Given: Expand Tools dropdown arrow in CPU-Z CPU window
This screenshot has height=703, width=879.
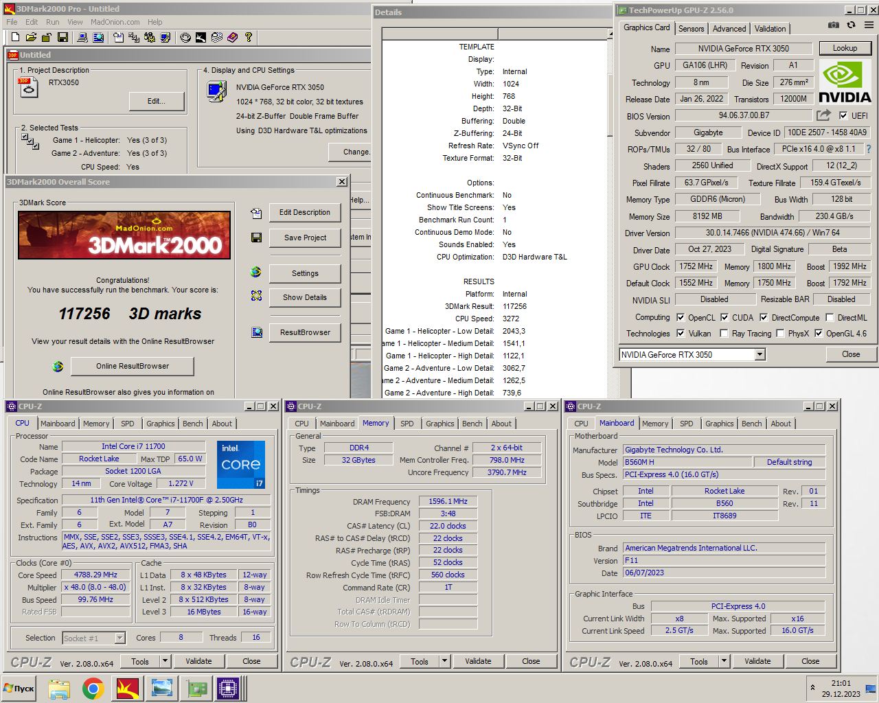Looking at the screenshot, I should tap(165, 661).
